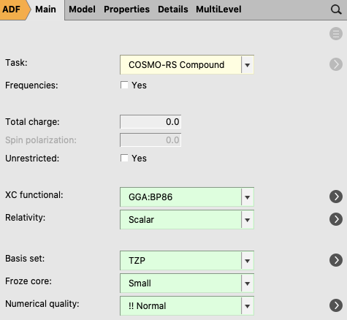Click the Frequencies: label
Viewport: 347px width, 320px height.
point(31,85)
